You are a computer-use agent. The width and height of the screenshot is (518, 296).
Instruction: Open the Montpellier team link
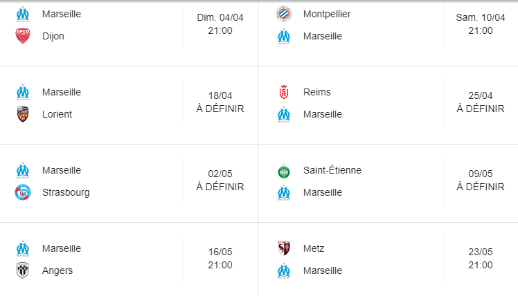(x=327, y=14)
